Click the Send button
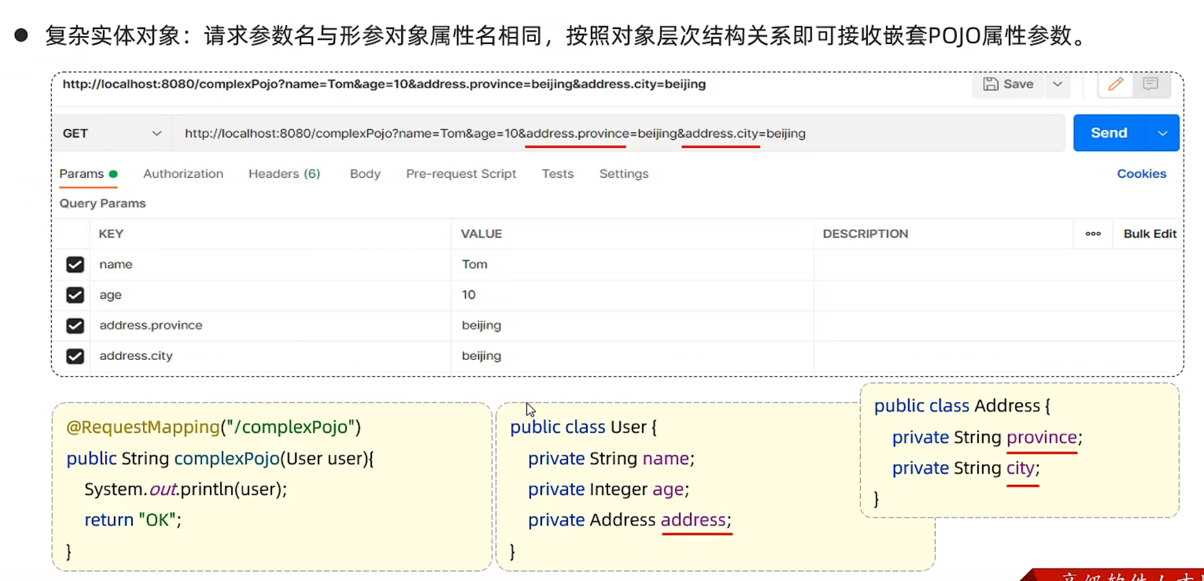 point(1109,133)
